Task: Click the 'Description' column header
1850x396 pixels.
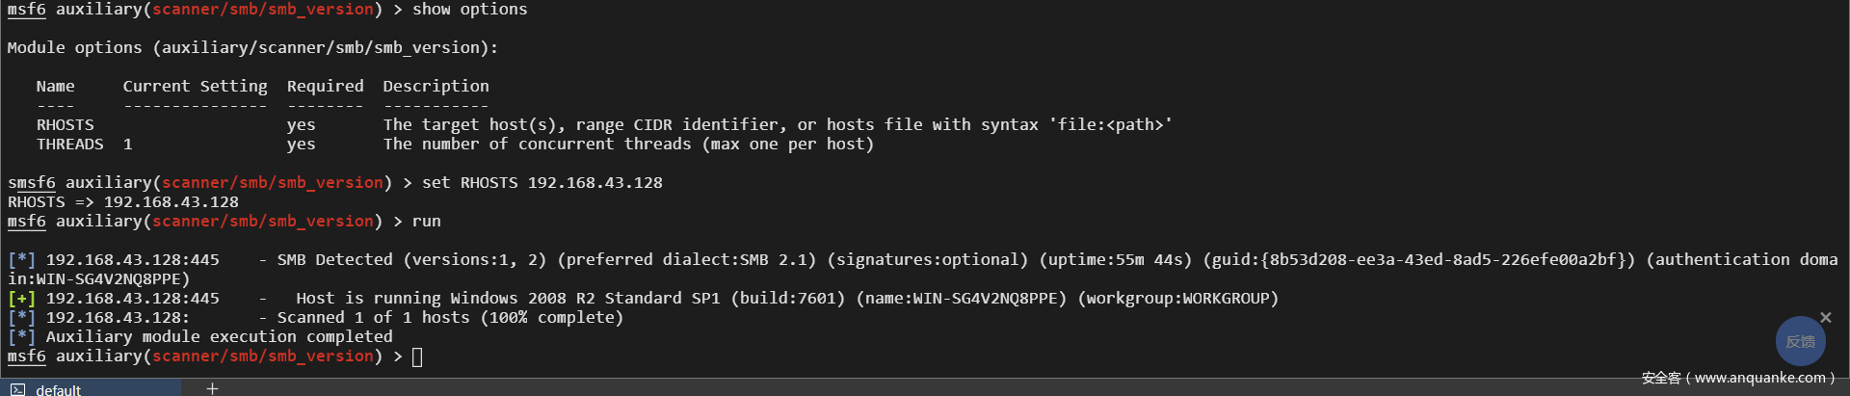Action: 436,87
